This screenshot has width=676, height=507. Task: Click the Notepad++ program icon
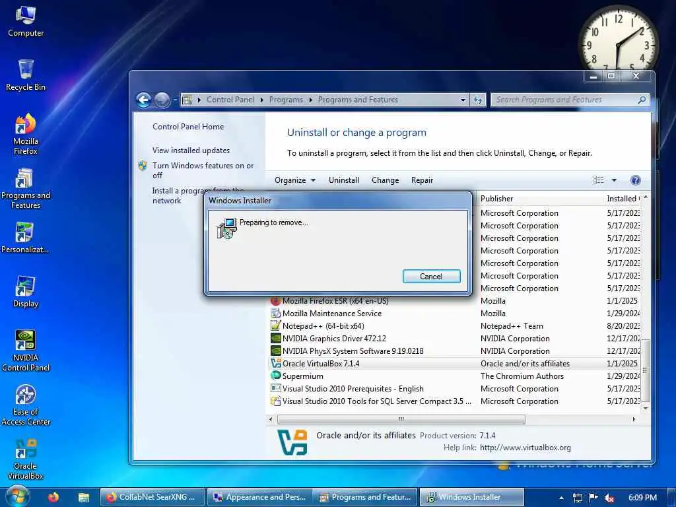[275, 326]
